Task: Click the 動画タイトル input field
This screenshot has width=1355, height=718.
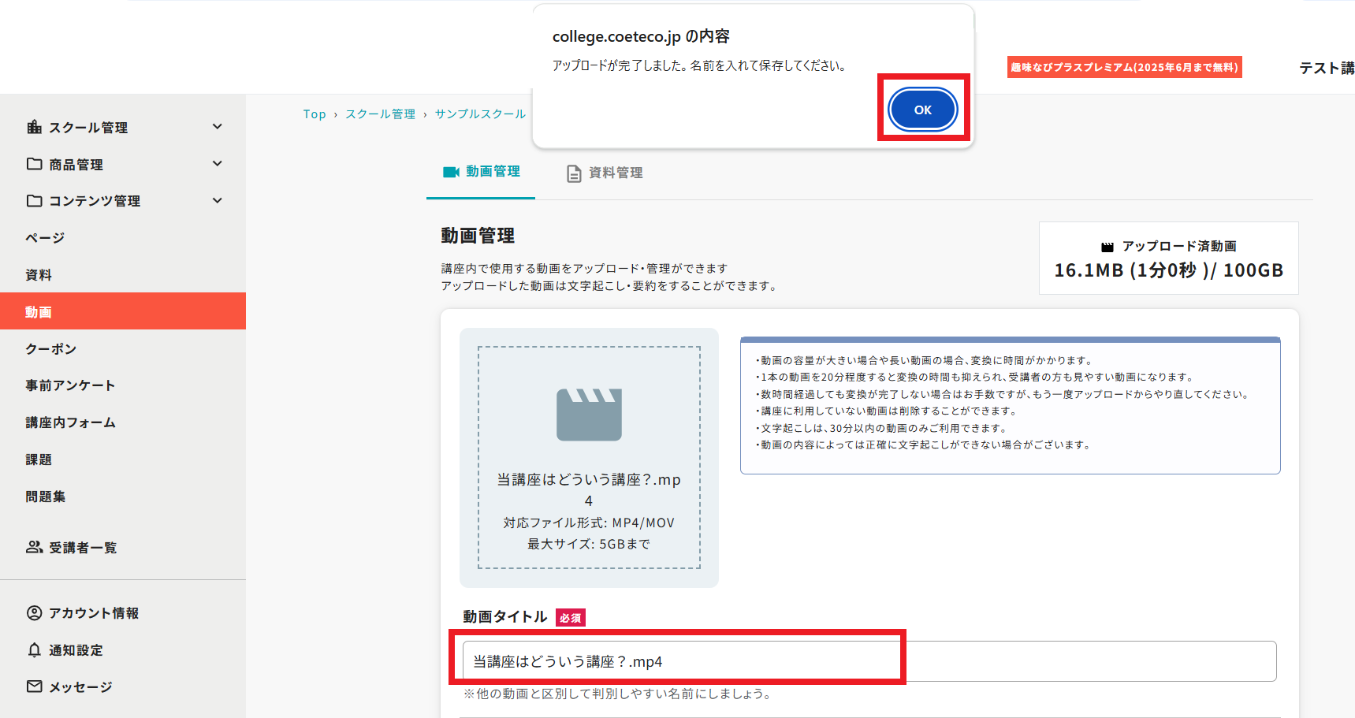Action: click(869, 661)
